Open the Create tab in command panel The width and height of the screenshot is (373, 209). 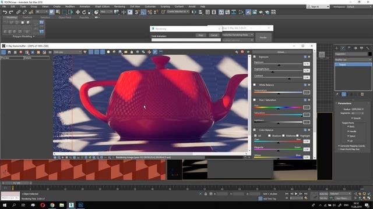coord(337,48)
